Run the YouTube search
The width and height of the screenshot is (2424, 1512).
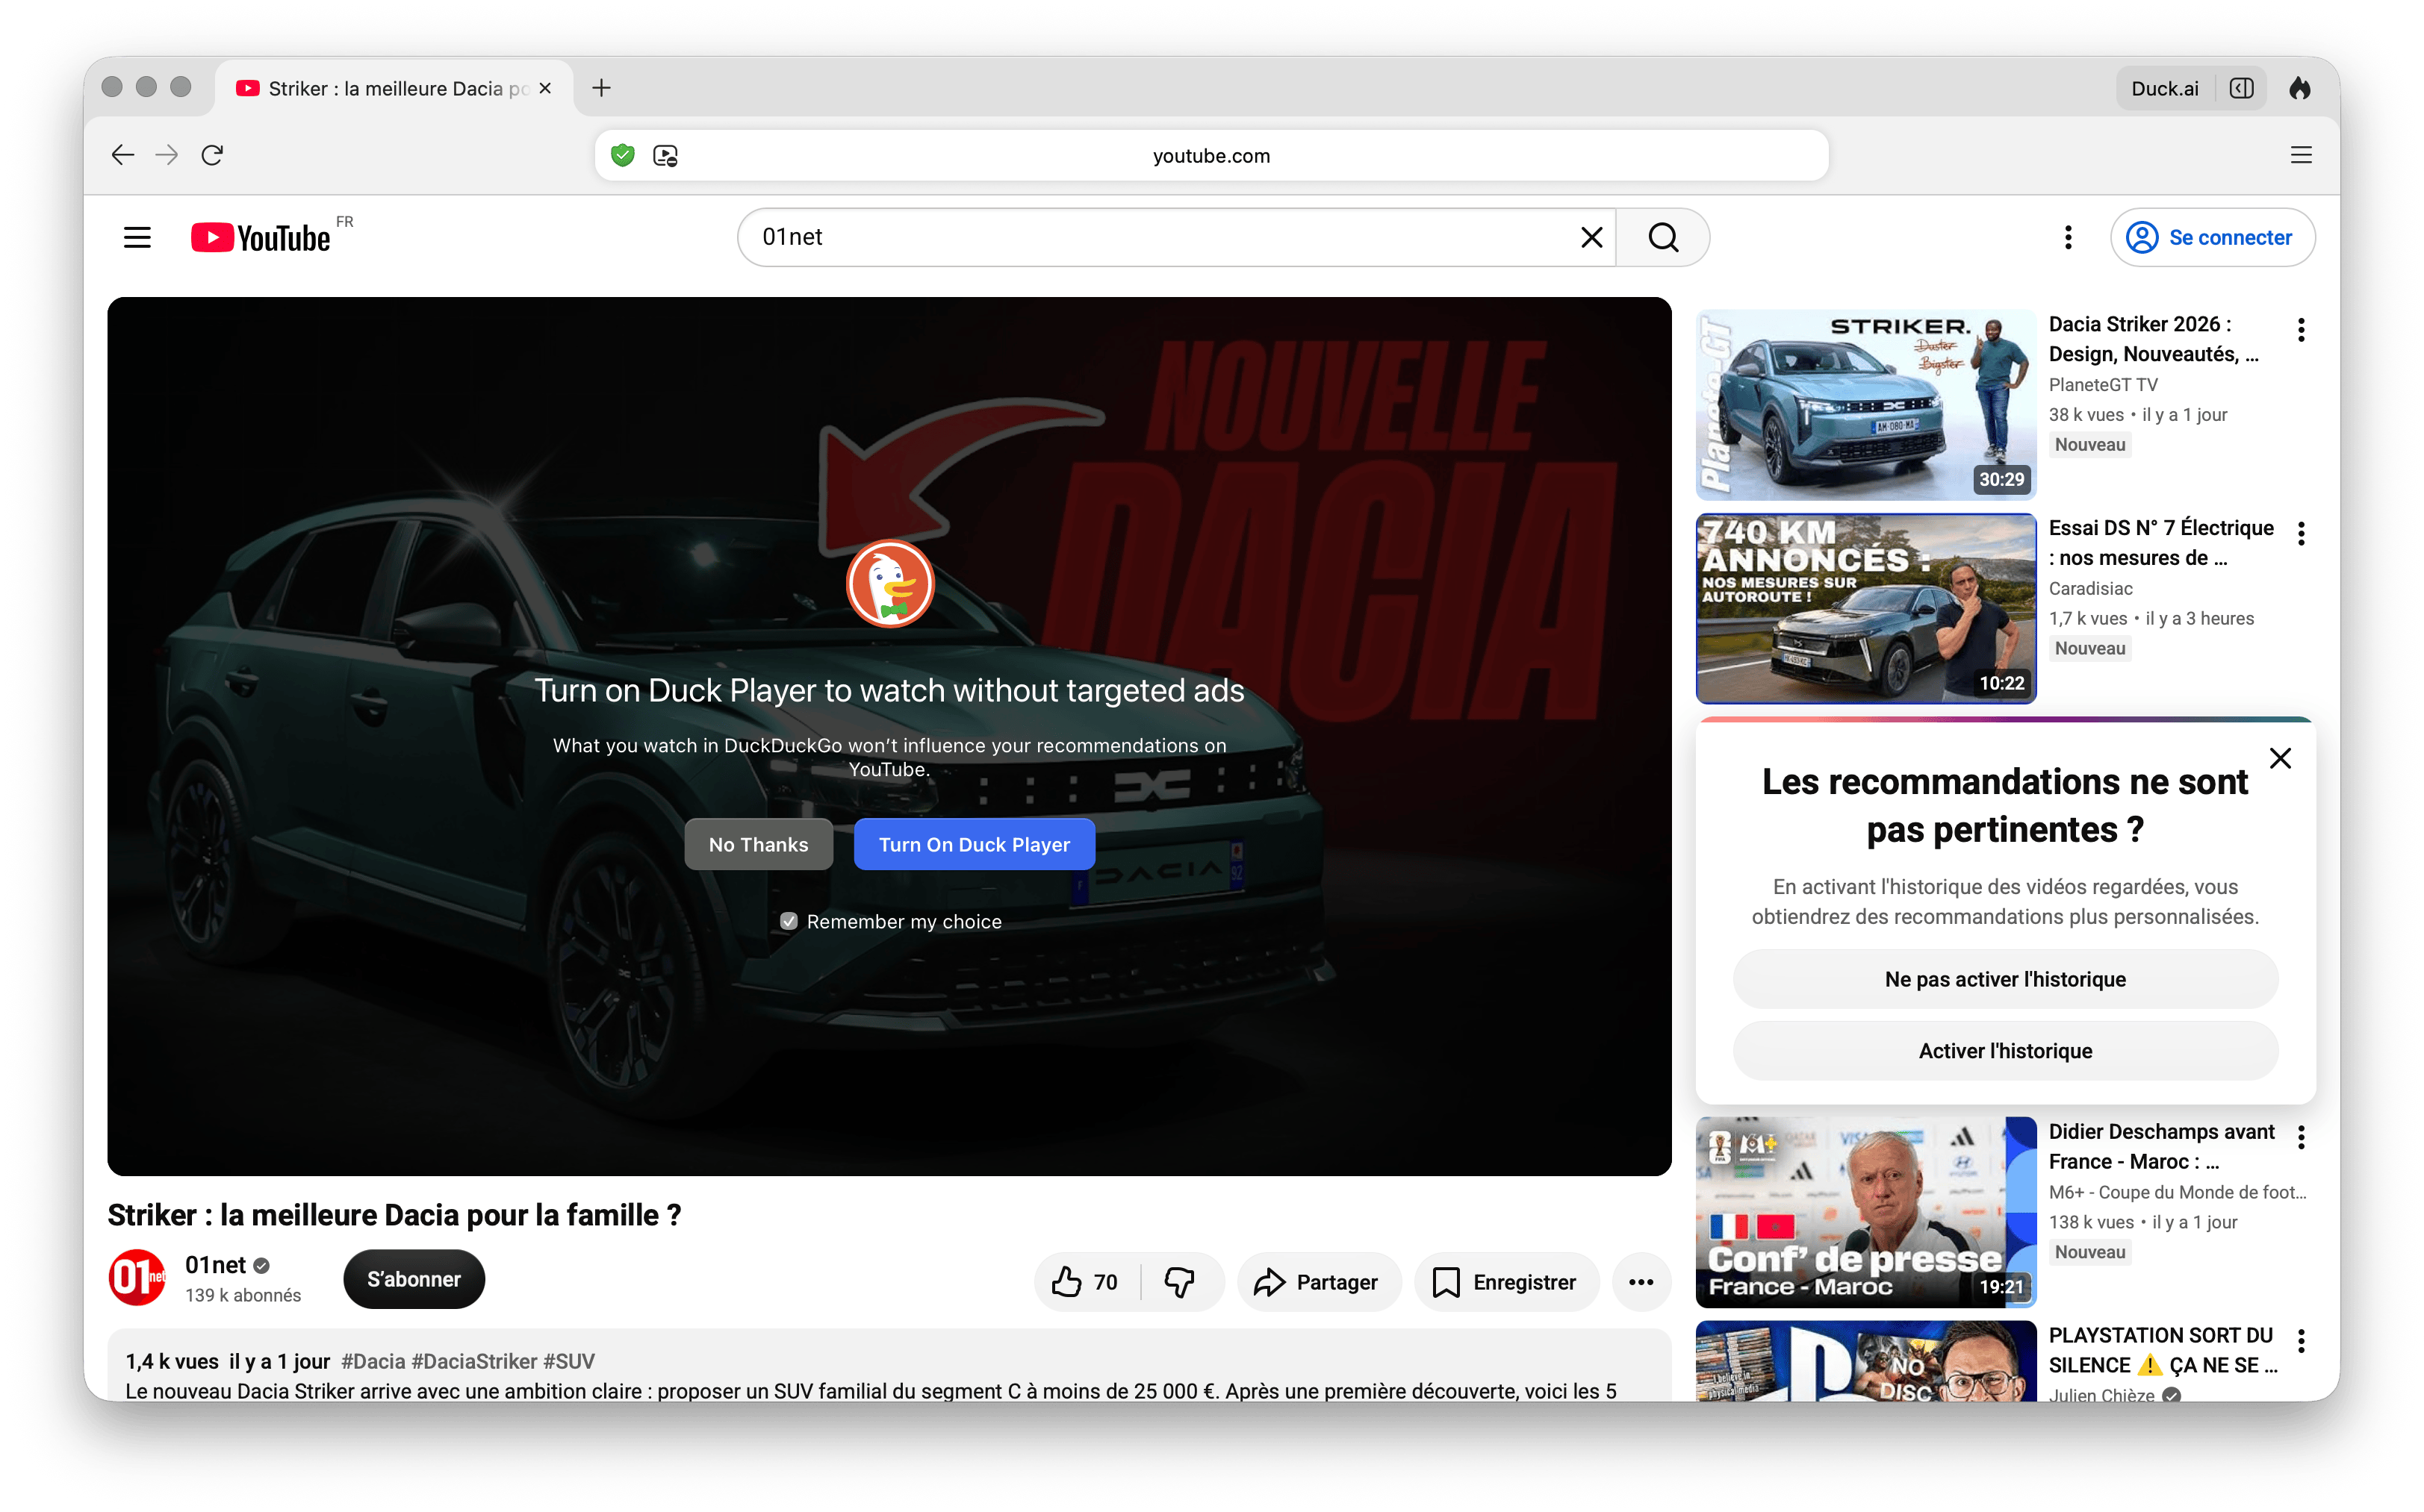1663,237
